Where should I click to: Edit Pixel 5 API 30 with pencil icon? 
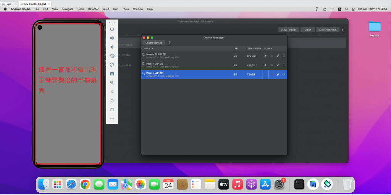(278, 74)
